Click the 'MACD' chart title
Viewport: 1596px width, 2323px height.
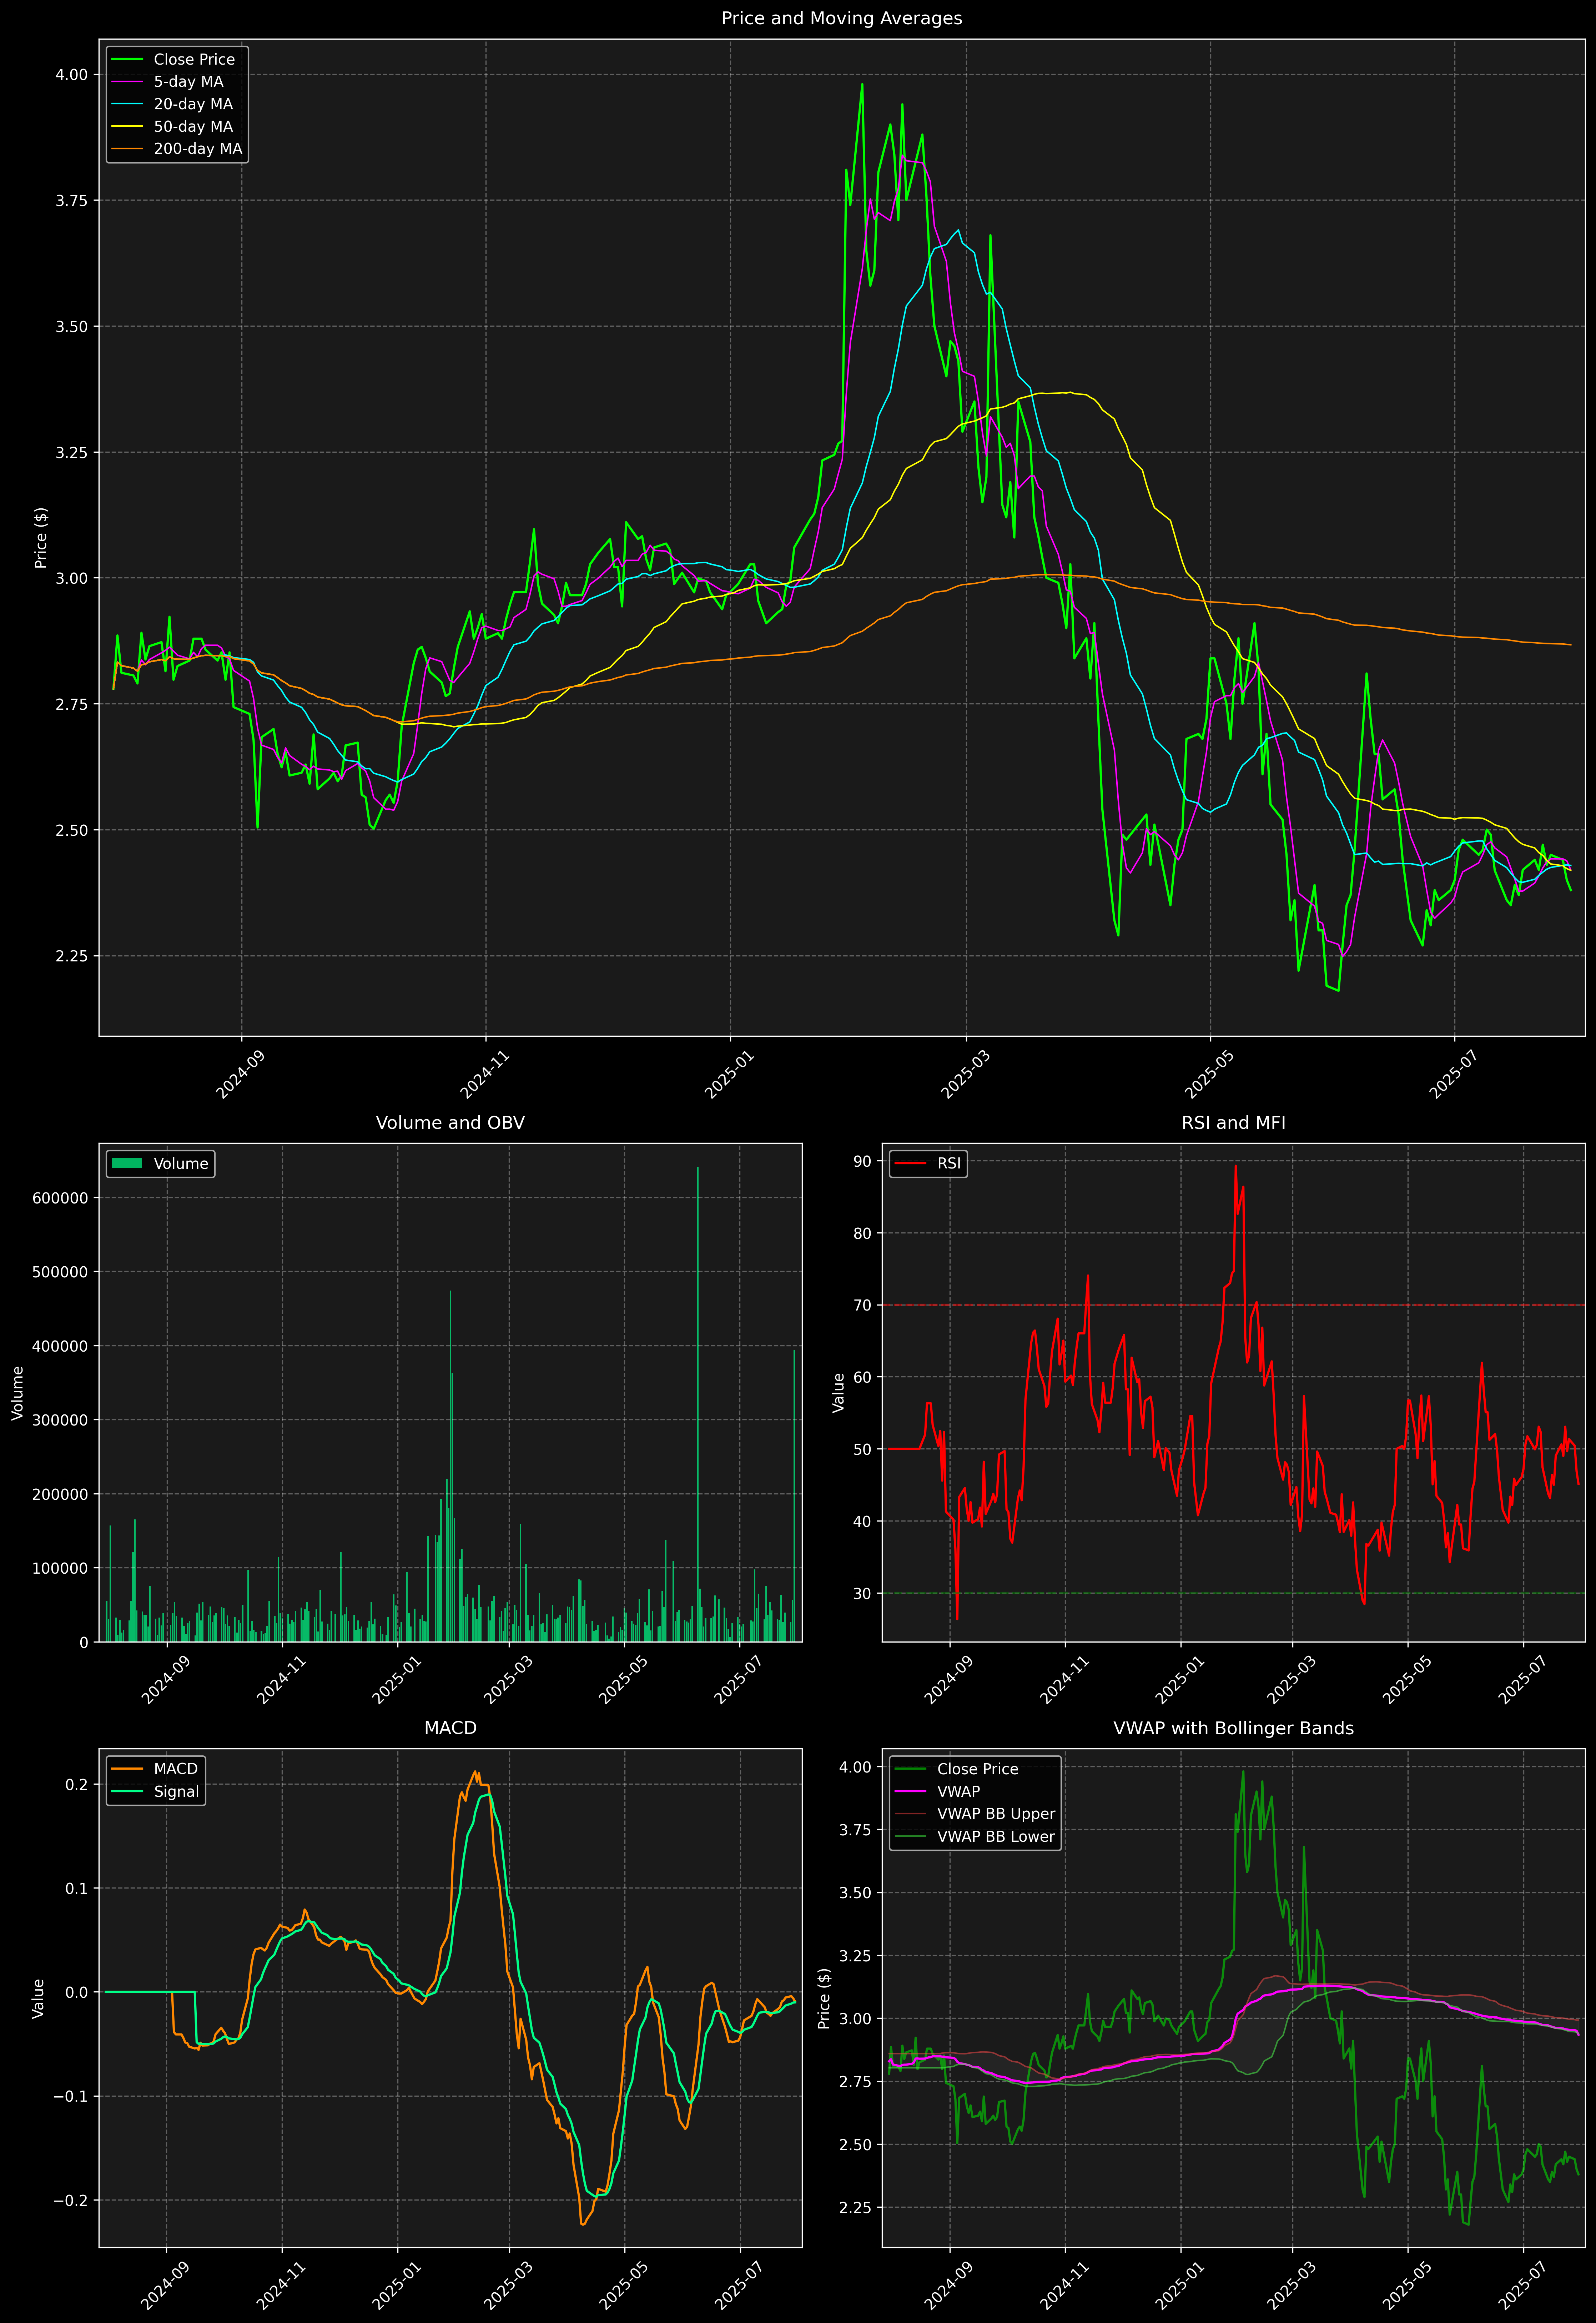(x=450, y=1728)
